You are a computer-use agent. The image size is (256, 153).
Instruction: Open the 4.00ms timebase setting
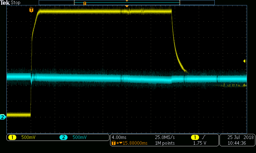click(x=119, y=137)
